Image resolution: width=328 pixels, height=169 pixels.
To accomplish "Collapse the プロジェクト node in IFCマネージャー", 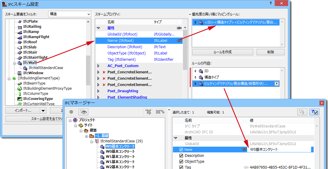I will tap(70, 120).
